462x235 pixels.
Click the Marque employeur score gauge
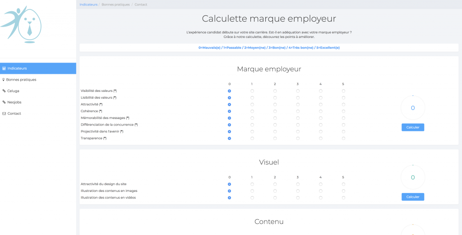click(x=413, y=108)
